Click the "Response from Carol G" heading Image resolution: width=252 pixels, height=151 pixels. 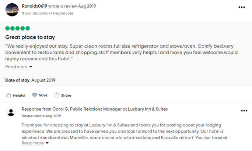pos(95,109)
